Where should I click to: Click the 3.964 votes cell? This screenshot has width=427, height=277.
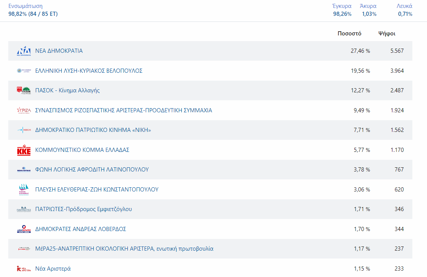pyautogui.click(x=397, y=71)
